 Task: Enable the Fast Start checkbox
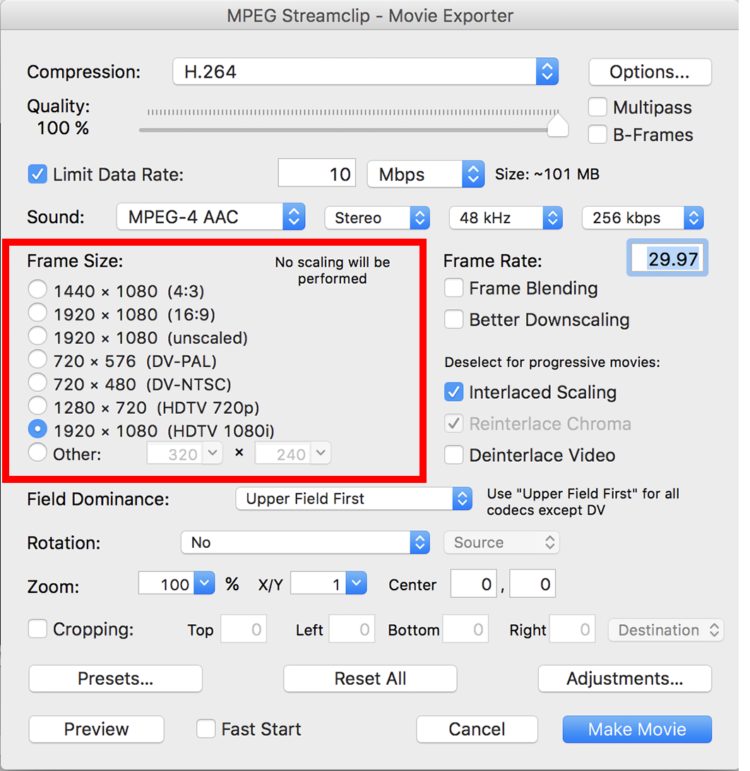point(206,729)
